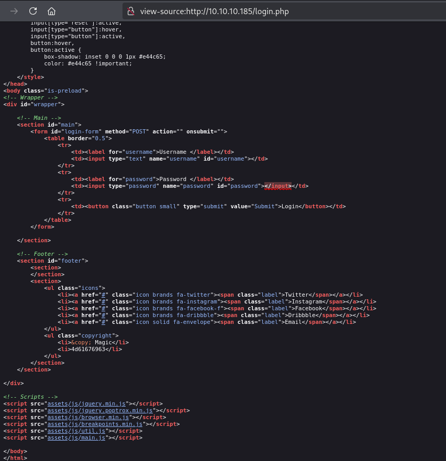Click the closing </html> tag
The image size is (446, 461).
pyautogui.click(x=15, y=458)
